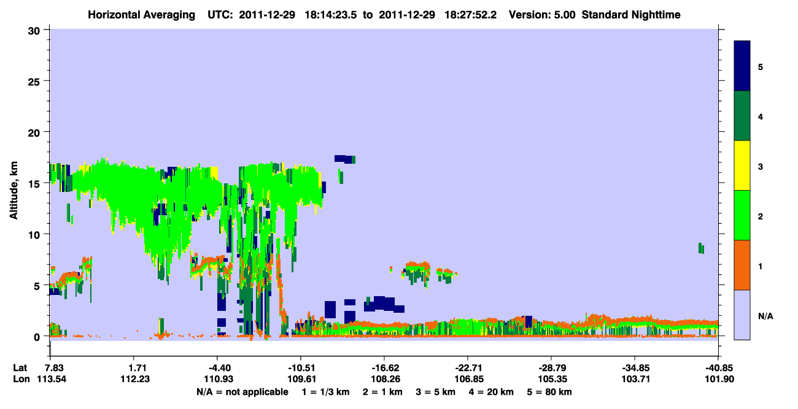Select the bright green level 2 color band
Image resolution: width=798 pixels, height=409 pixels.
(x=742, y=215)
